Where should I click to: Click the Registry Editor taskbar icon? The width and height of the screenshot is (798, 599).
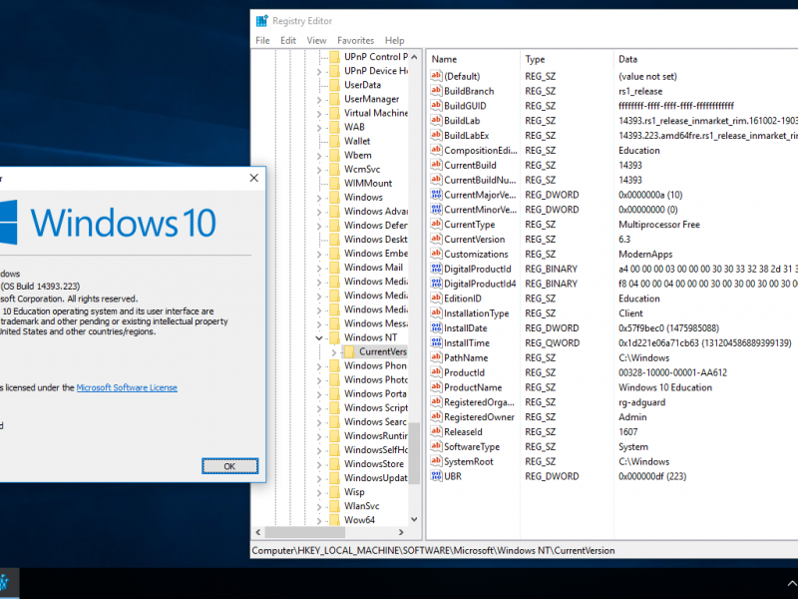tap(5, 584)
